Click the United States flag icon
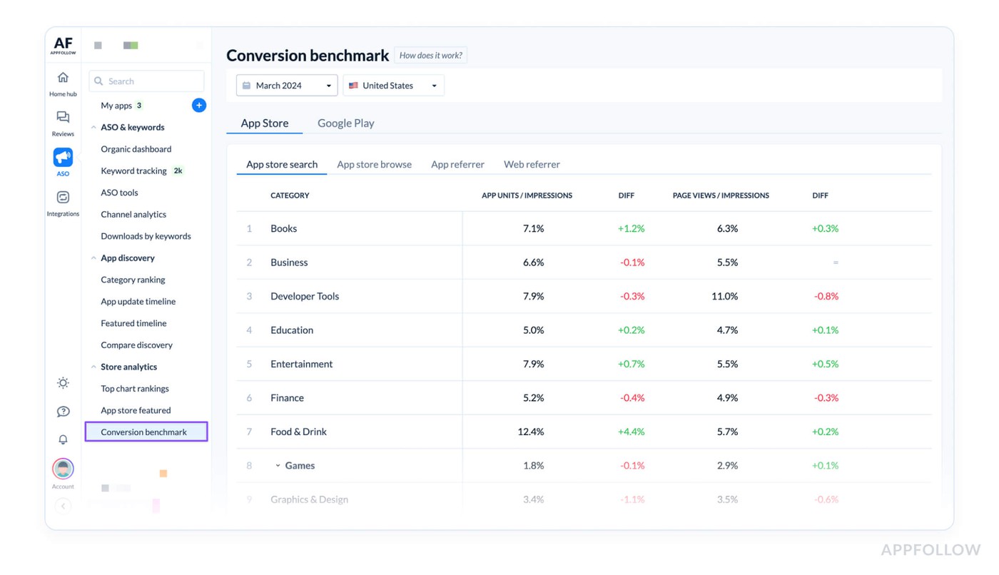 click(x=354, y=85)
